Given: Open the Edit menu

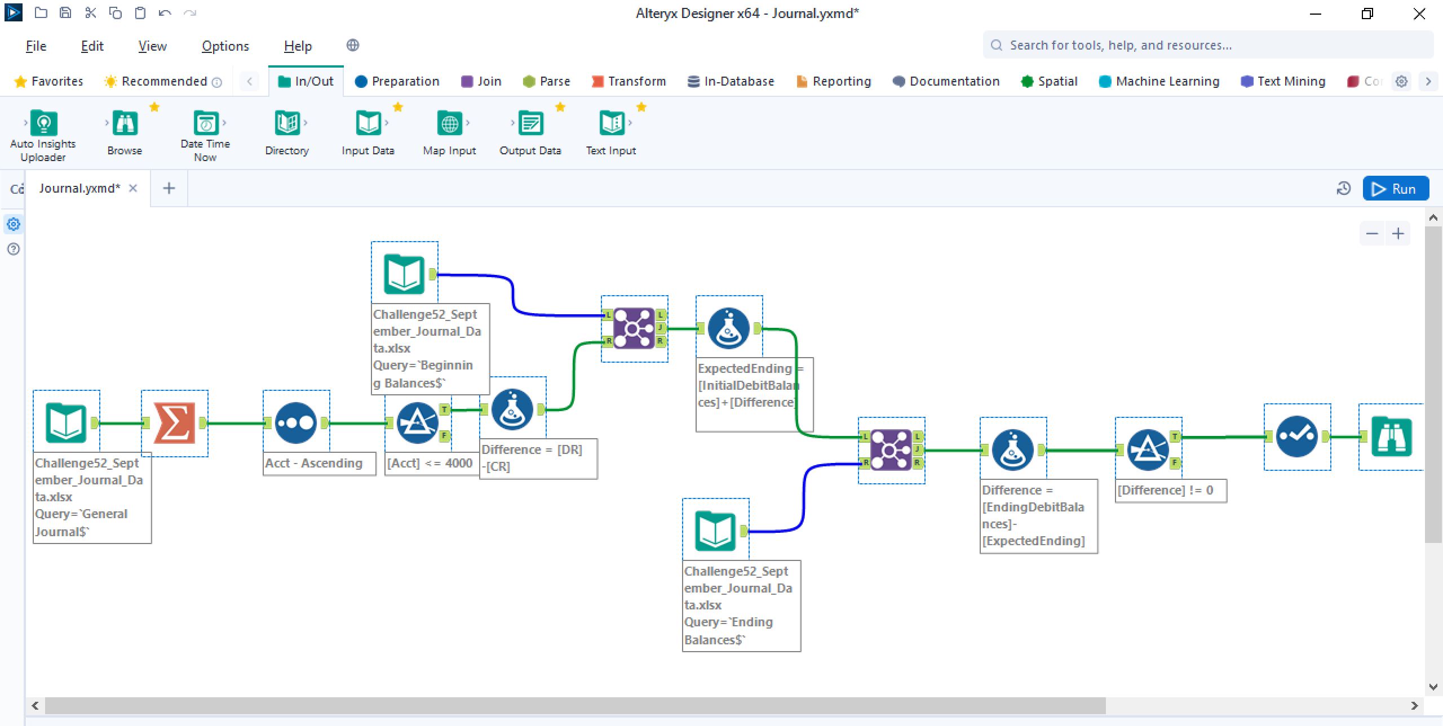Looking at the screenshot, I should click(92, 46).
